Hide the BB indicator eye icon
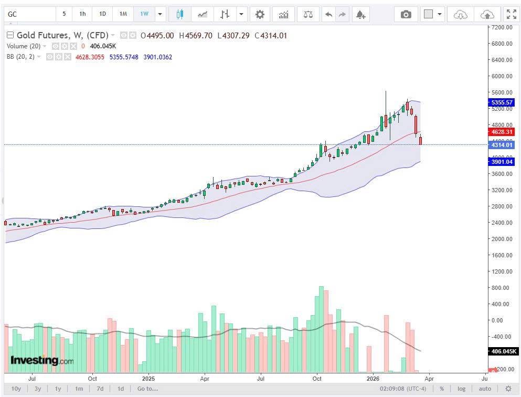521x397 pixels. point(50,57)
